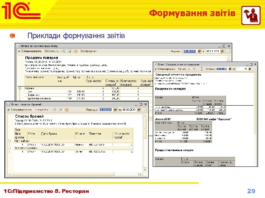Screen dimensions: 265x198
Task: Collapse the first hall group in Список броней
Action: point(9,141)
